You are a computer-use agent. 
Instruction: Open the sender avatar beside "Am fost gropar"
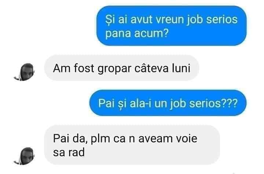[25, 72]
